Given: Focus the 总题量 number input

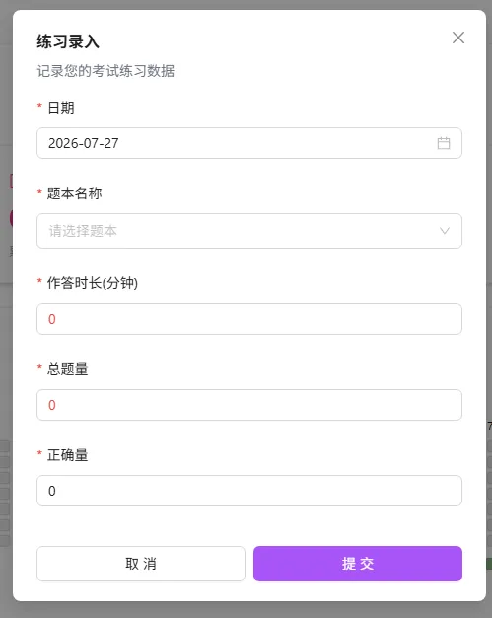Looking at the screenshot, I should pyautogui.click(x=249, y=405).
